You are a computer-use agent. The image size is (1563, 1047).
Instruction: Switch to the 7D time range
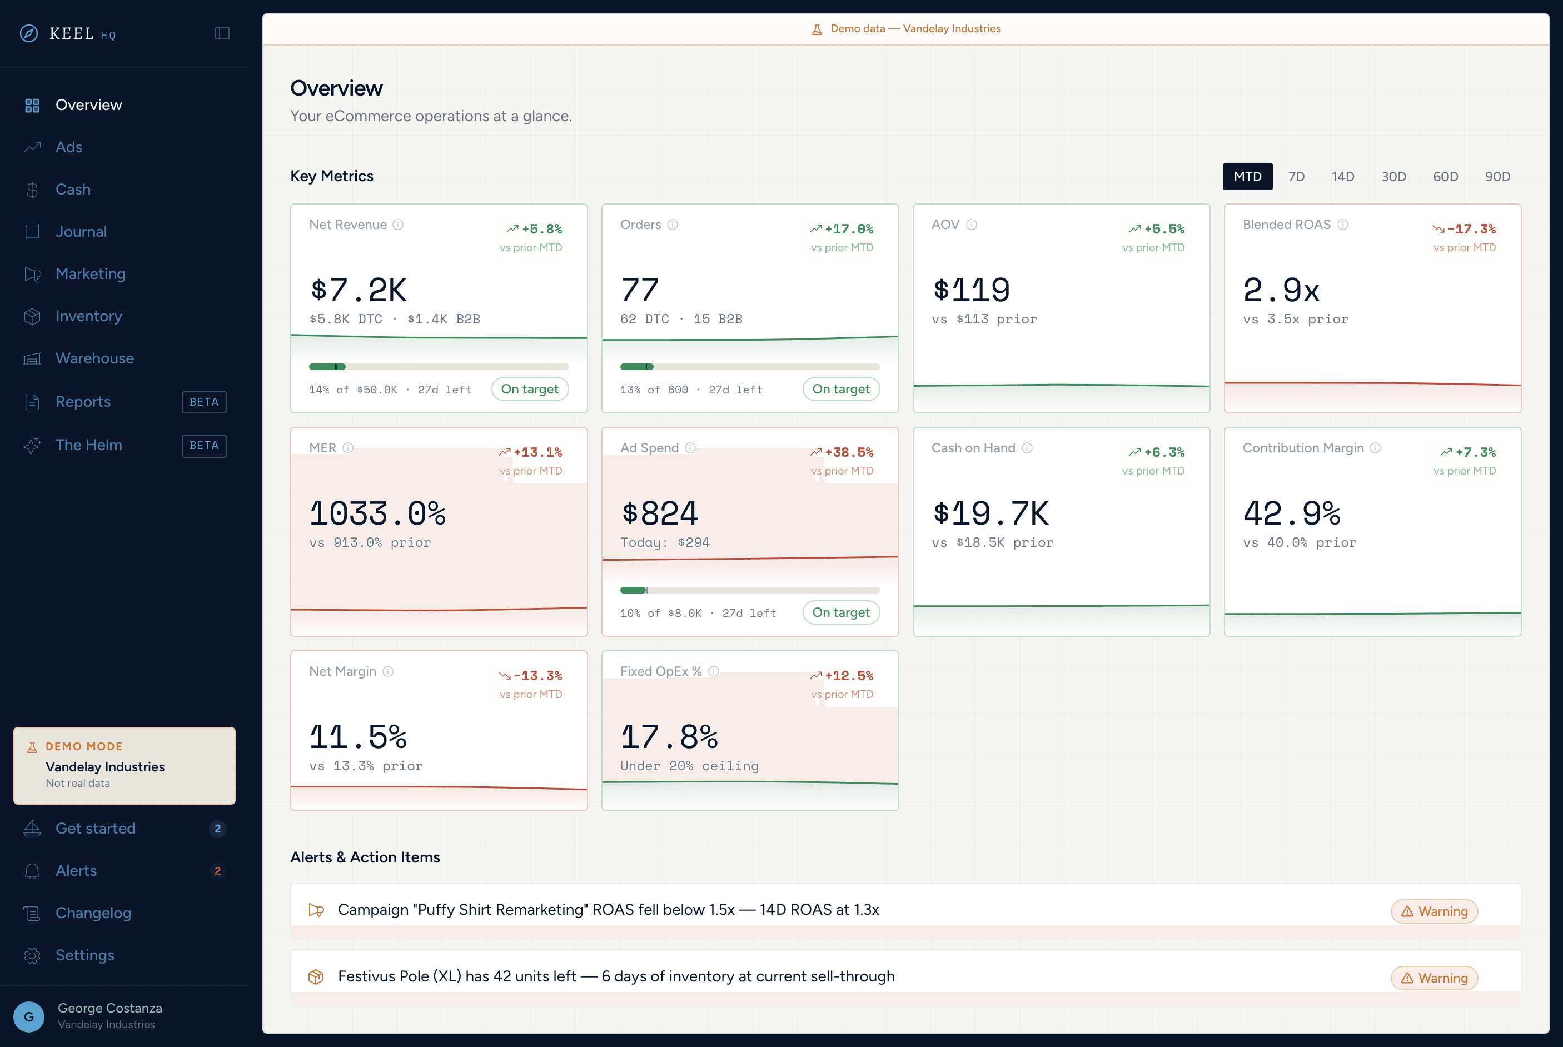click(x=1296, y=176)
